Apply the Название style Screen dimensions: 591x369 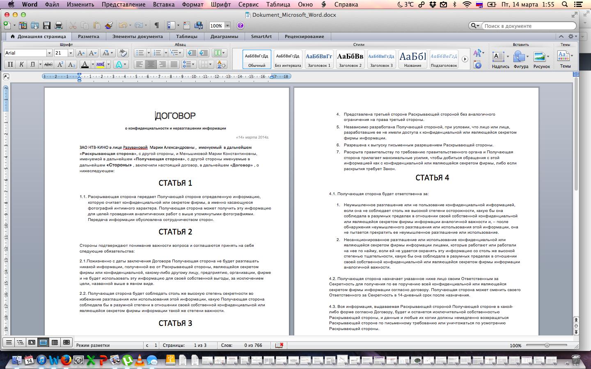[x=412, y=59]
